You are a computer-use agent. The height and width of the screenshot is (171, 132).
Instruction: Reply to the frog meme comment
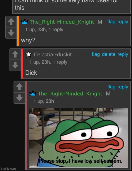(123, 87)
